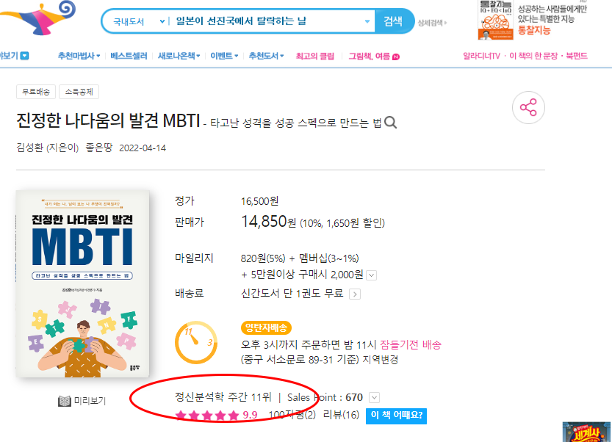Expand the Sales Point details arrow

(x=374, y=397)
